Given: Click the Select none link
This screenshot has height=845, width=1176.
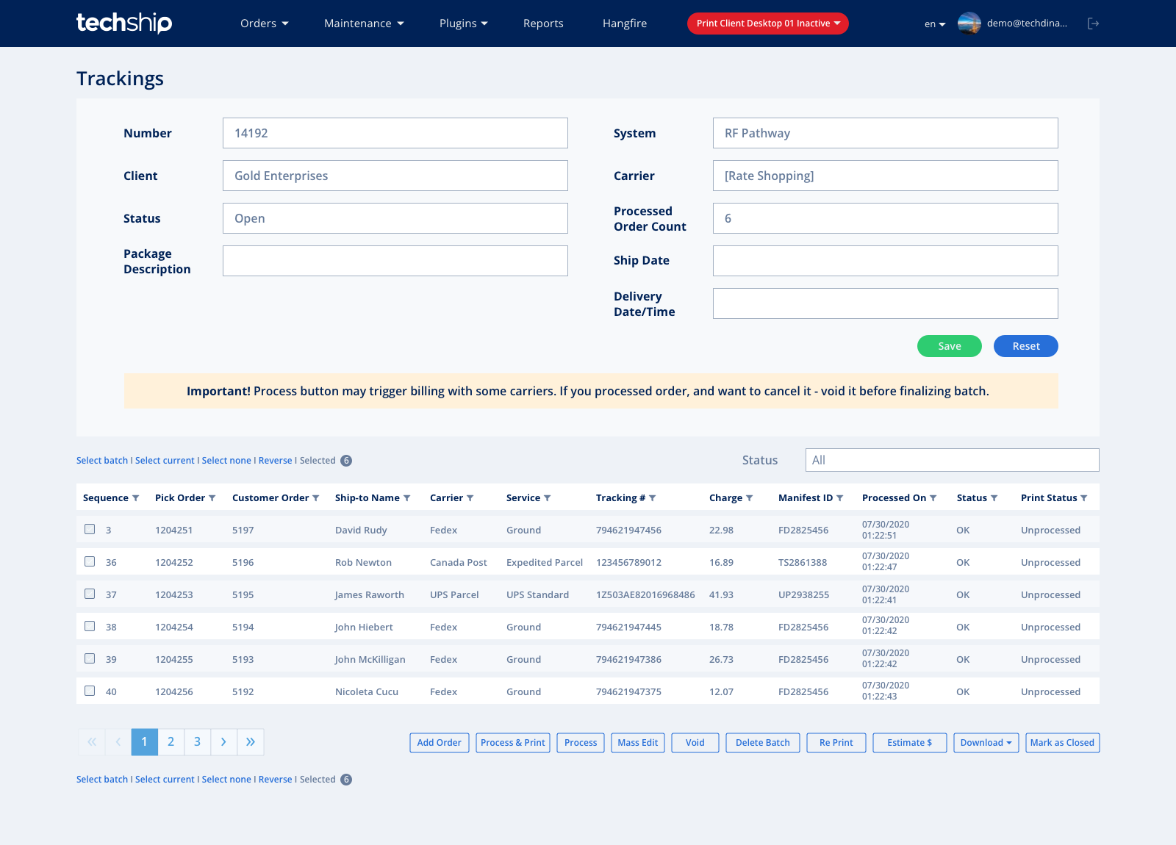Looking at the screenshot, I should pyautogui.click(x=226, y=460).
